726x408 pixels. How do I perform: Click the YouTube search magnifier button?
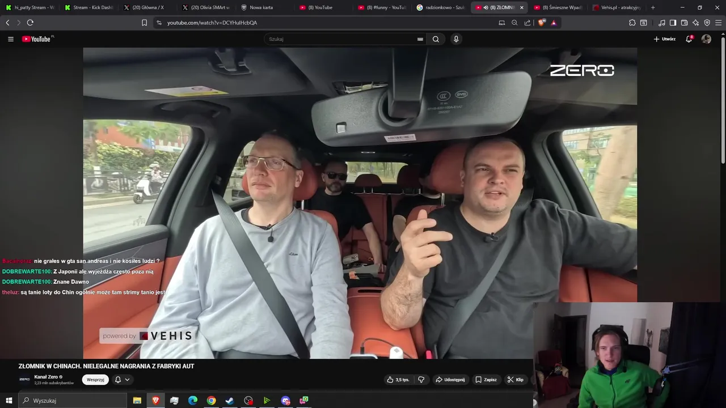point(436,39)
